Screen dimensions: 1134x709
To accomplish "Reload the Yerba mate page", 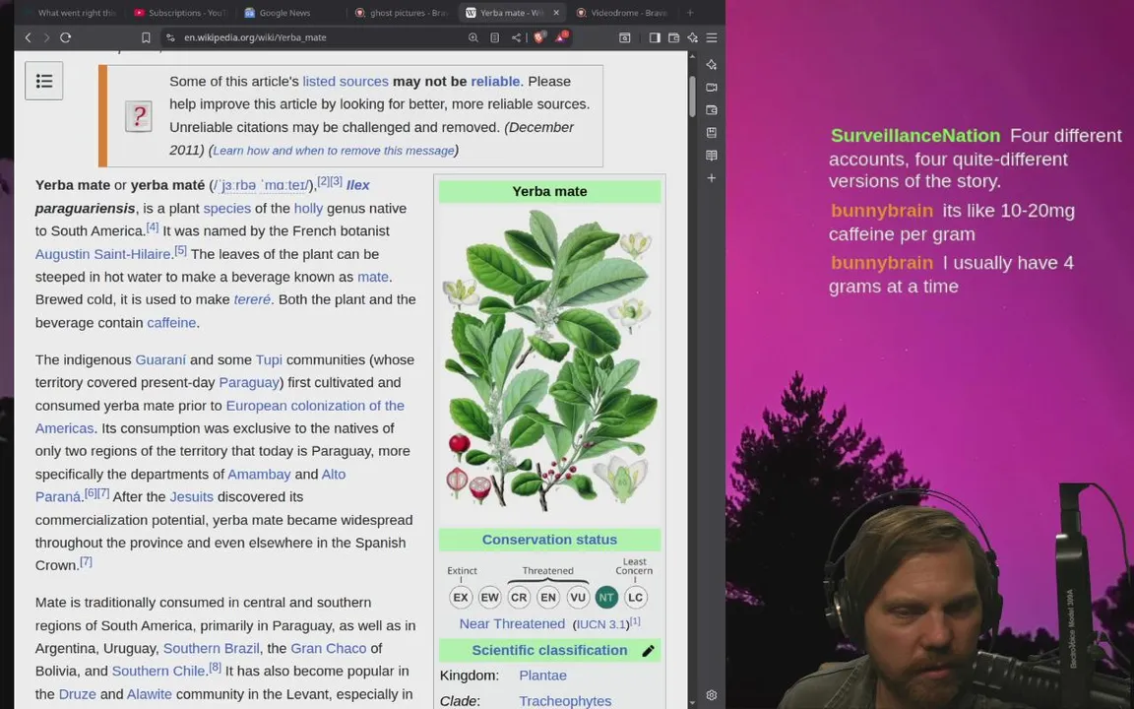I will pos(66,37).
